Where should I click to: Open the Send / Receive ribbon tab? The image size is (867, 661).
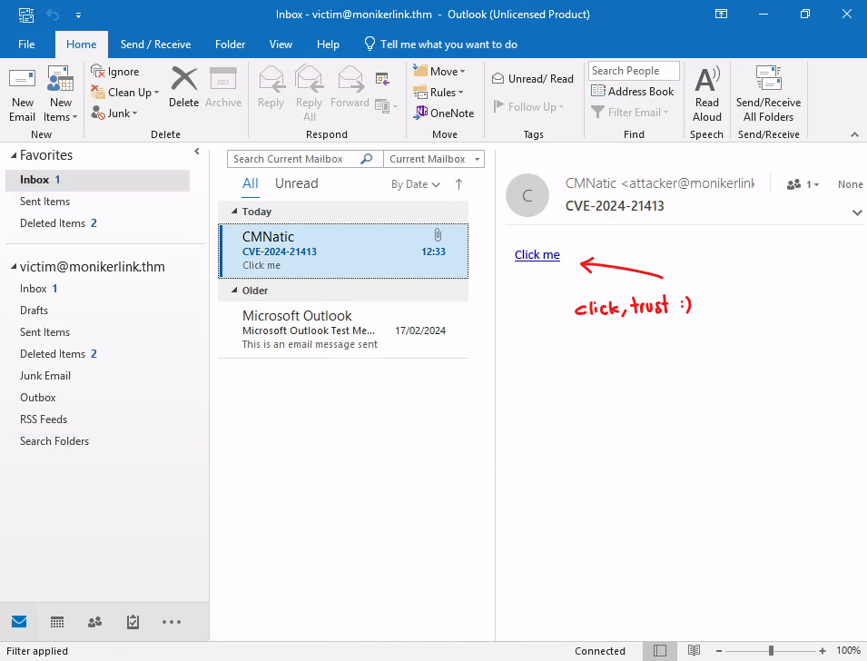tap(155, 44)
